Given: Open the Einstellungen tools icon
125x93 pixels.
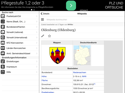Looking at the screenshot, I should click(x=3, y=61).
